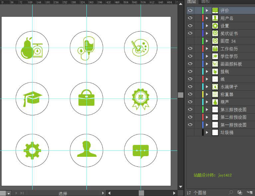The image size is (255, 196).
Task: Select the 称重器 layer name
Action: 227,94
